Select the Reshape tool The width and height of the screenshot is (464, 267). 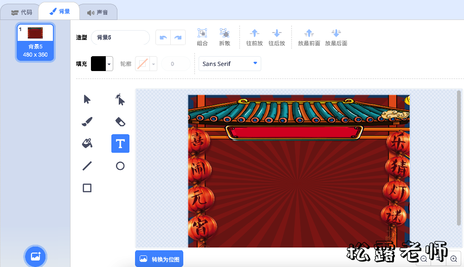[120, 99]
